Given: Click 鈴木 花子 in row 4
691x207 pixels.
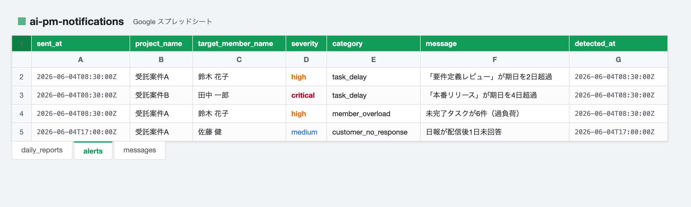Looking at the screenshot, I should point(239,114).
